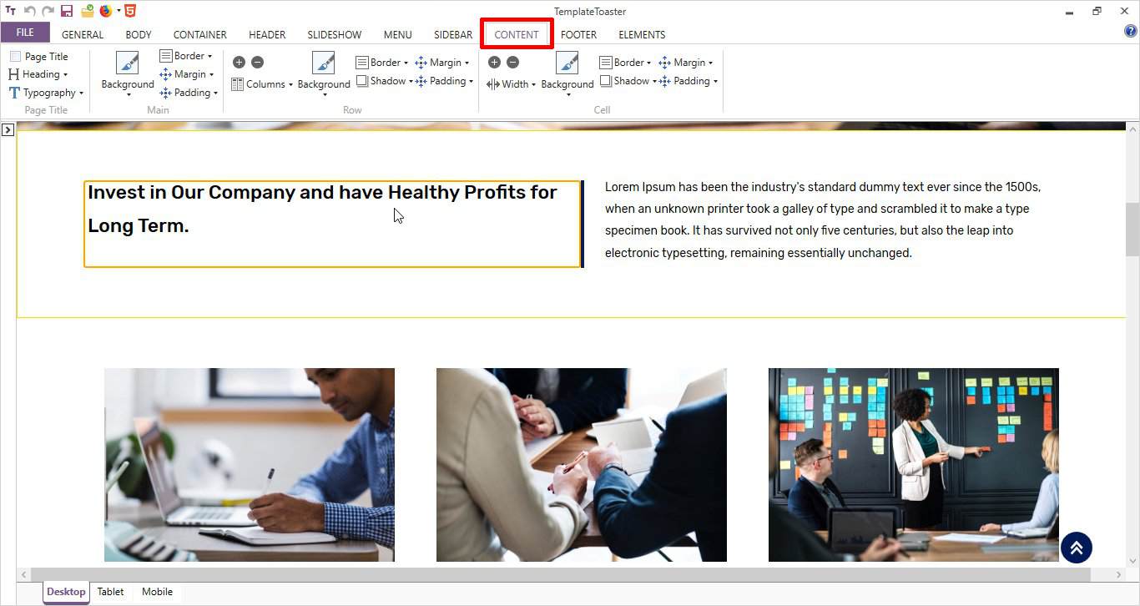Remove a cell with the Cell minus icon

512,63
